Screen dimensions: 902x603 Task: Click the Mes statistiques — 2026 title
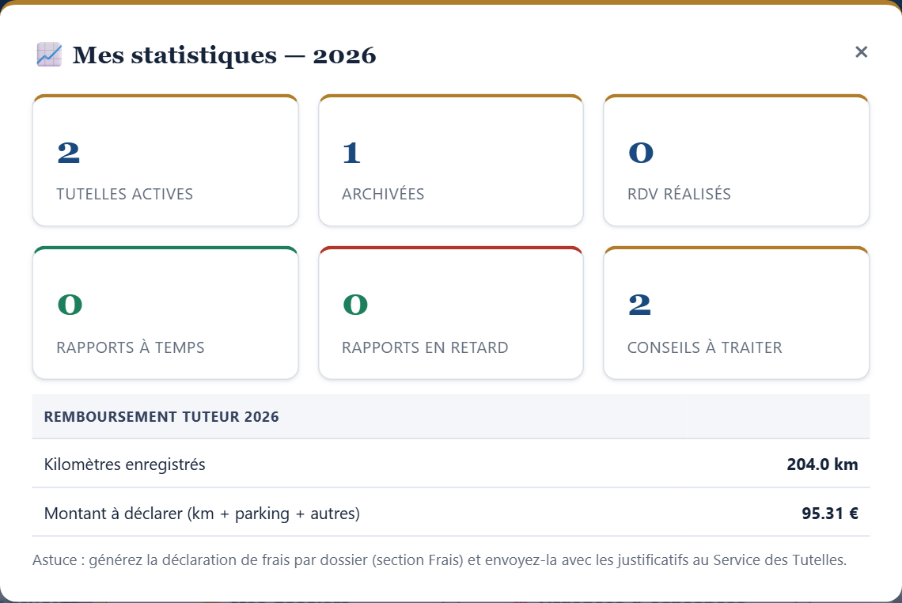pos(225,55)
